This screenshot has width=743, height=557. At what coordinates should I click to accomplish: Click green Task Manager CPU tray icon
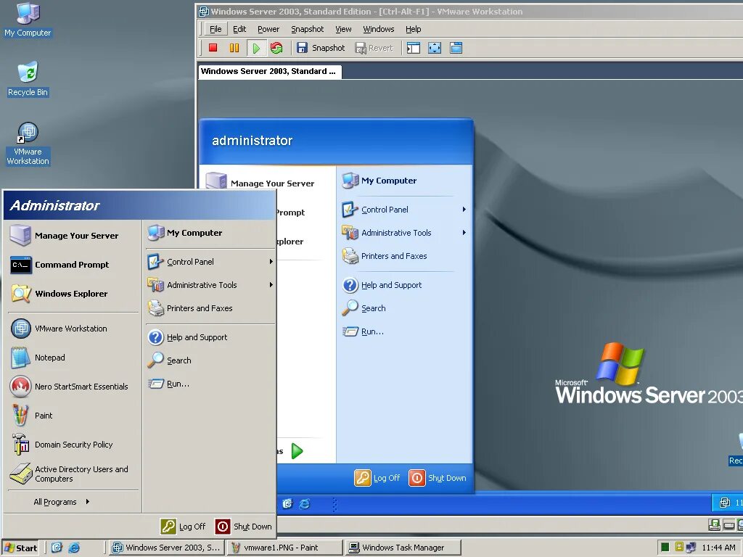point(665,548)
